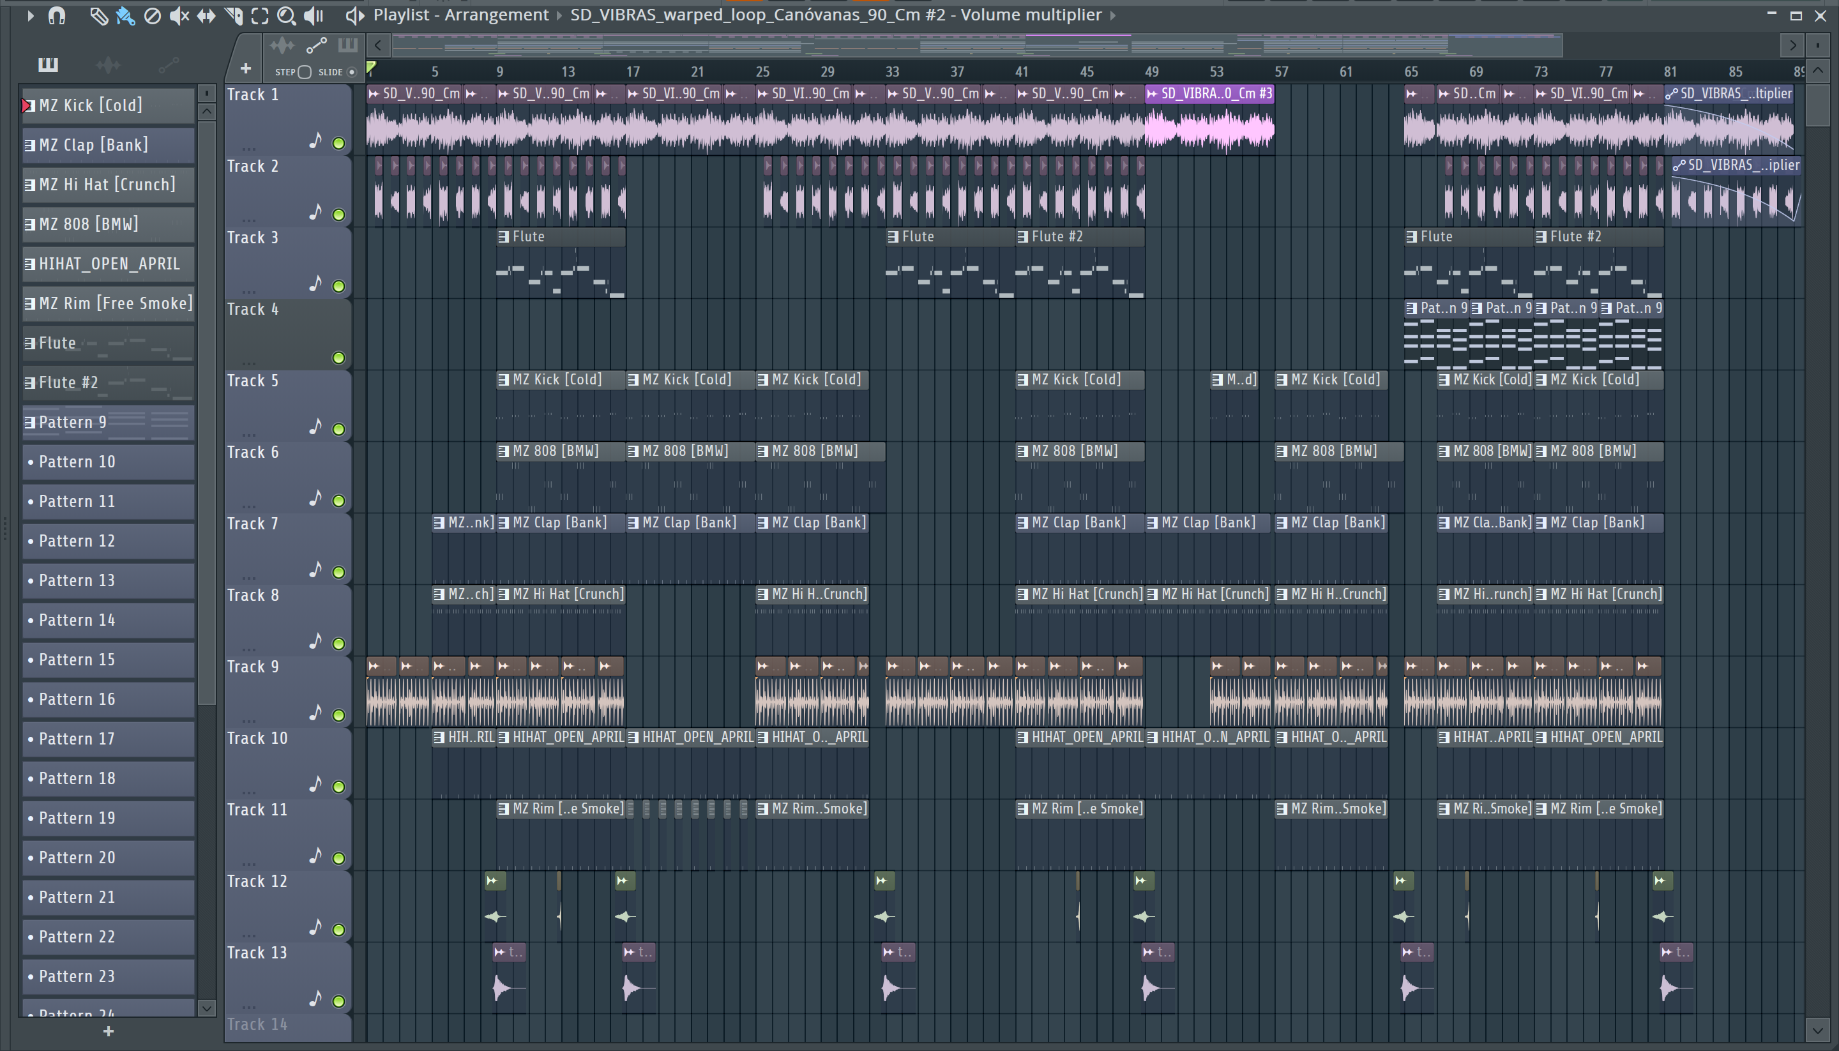Mute Track 6 with its green light

(338, 501)
